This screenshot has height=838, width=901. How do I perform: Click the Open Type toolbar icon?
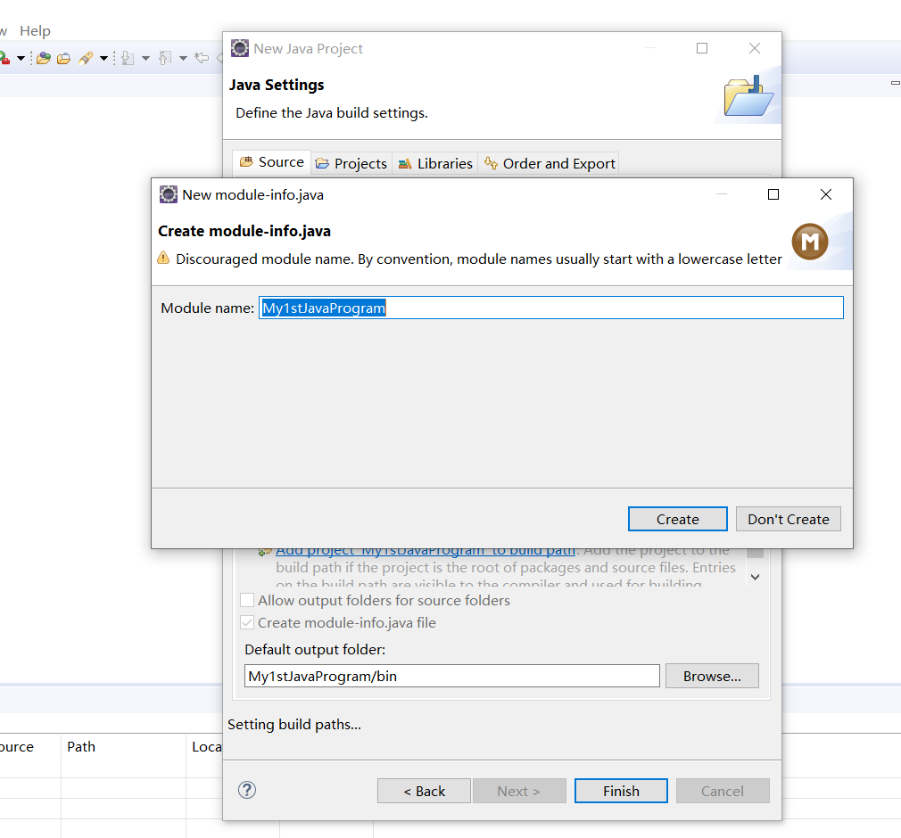[44, 58]
